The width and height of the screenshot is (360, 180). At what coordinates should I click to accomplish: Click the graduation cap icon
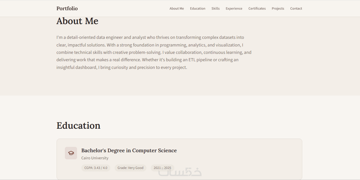[71, 153]
